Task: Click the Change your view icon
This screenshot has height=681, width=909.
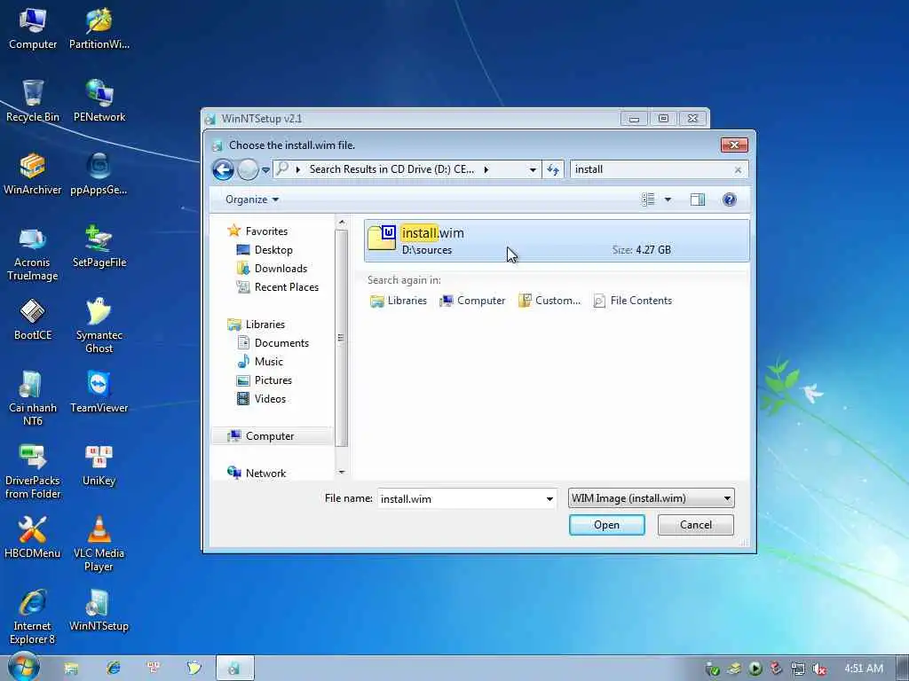Action: pos(648,200)
